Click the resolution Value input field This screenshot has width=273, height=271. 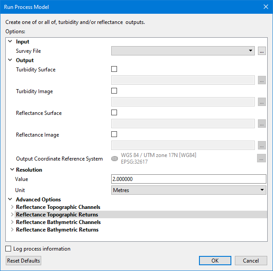(x=188, y=179)
